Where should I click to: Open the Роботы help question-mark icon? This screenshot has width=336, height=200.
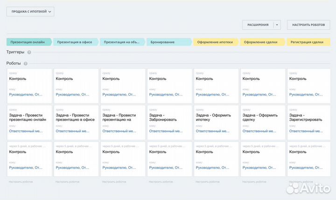pos(26,64)
